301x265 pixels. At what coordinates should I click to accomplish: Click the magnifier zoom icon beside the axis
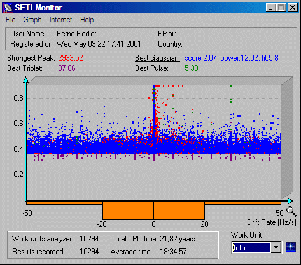[291, 211]
